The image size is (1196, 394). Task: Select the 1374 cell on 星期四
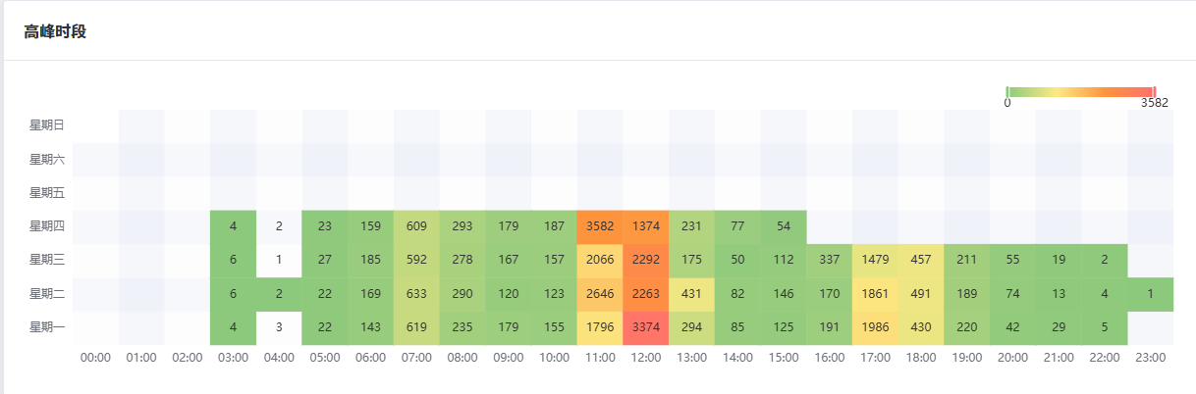click(x=646, y=226)
